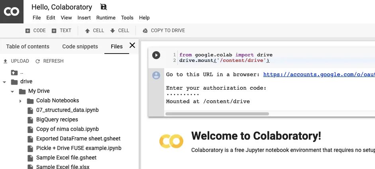Image resolution: width=375 pixels, height=169 pixels.
Task: Open the Runtime menu
Action: 106,17
